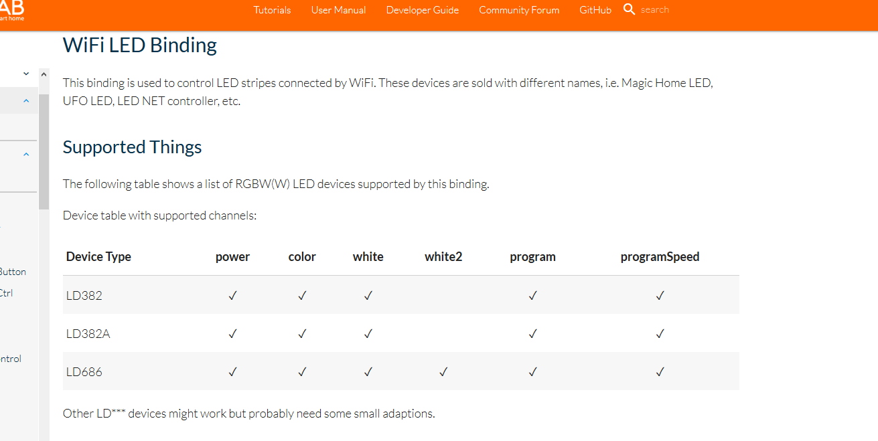878x441 pixels.
Task: Select the Button sidebar item
Action: point(13,272)
